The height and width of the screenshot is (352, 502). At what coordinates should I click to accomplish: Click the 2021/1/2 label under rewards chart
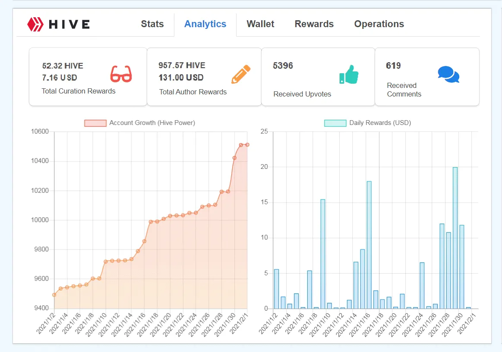click(268, 324)
